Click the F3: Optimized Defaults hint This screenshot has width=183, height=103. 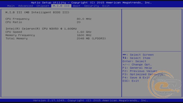(x=143, y=74)
